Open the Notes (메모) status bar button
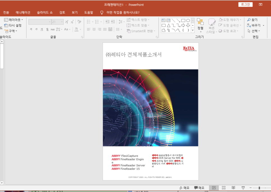 [184, 188]
